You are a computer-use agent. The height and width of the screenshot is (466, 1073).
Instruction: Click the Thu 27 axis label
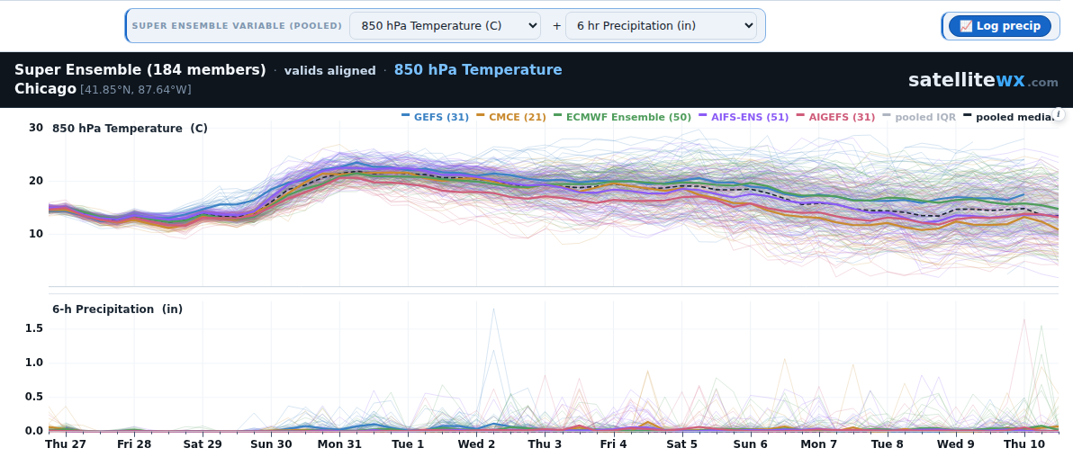66,444
